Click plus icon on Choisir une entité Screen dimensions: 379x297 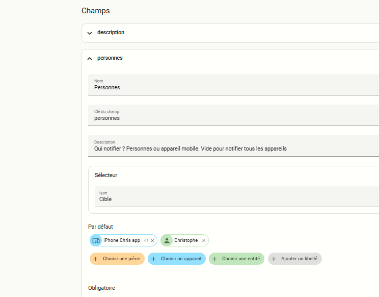tap(214, 259)
